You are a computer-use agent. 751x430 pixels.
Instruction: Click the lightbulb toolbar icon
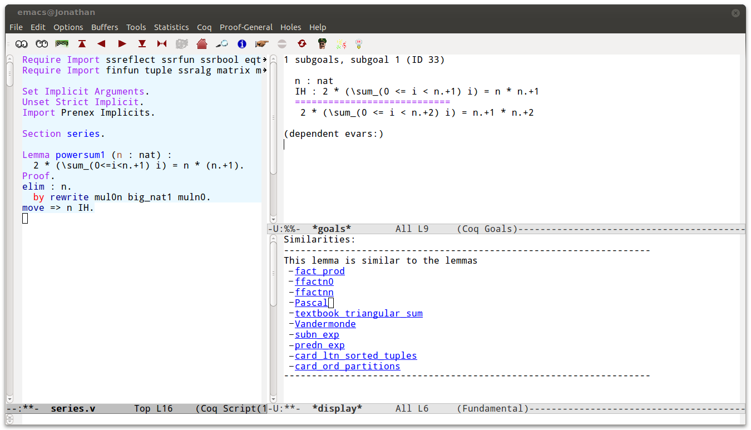pyautogui.click(x=359, y=43)
